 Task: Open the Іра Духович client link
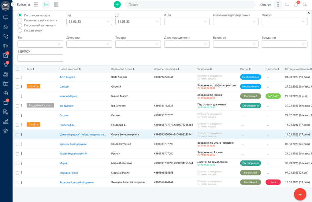tap(67, 106)
